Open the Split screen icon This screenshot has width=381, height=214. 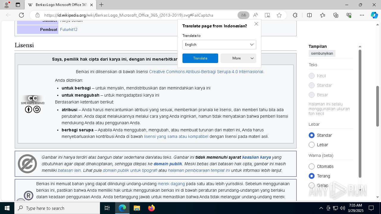coord(309,15)
